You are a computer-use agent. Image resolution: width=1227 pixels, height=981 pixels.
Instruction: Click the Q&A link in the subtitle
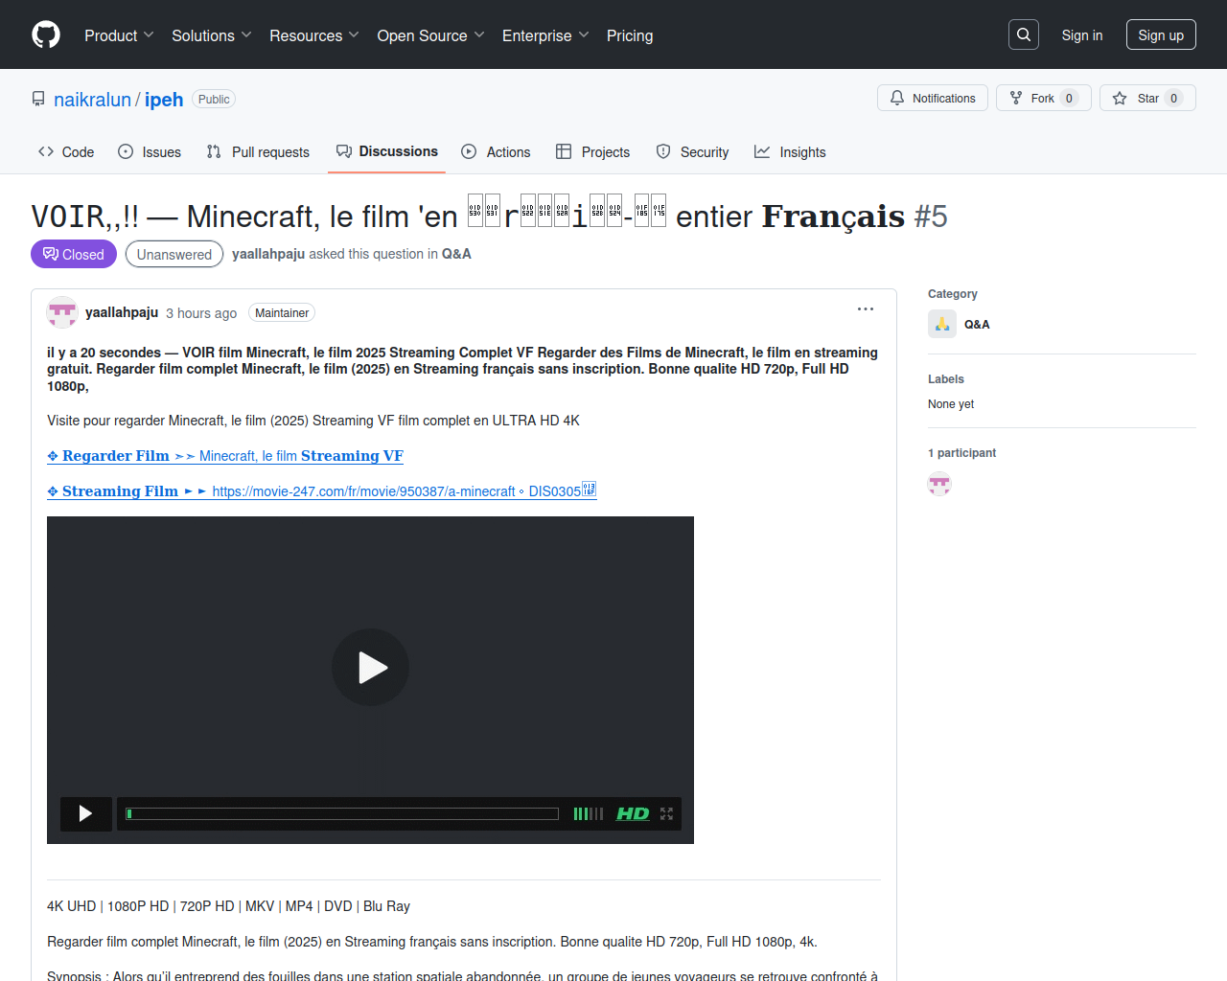tap(456, 254)
